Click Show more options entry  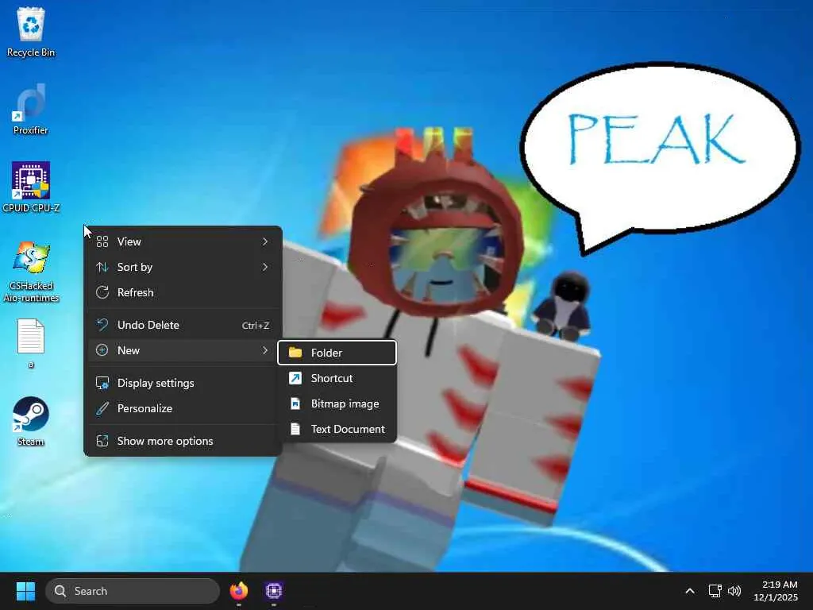pyautogui.click(x=183, y=442)
